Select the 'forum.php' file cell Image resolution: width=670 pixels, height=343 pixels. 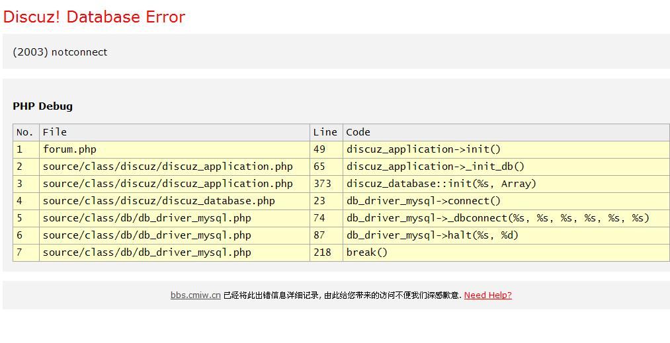(x=175, y=149)
